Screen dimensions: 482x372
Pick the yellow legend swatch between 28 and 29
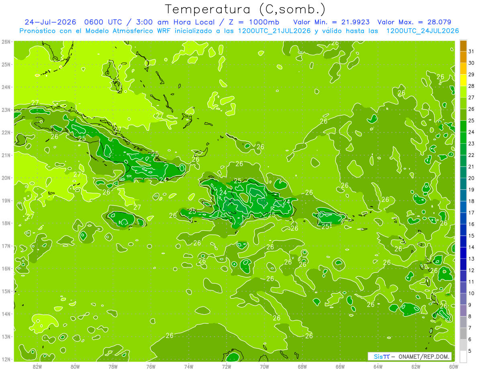tap(463, 80)
